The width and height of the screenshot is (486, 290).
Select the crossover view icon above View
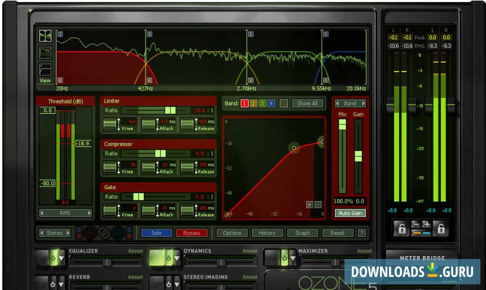(45, 36)
